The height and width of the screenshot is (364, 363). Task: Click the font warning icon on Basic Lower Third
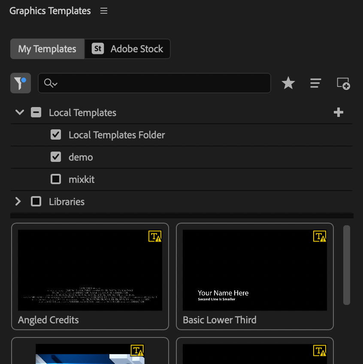point(320,236)
